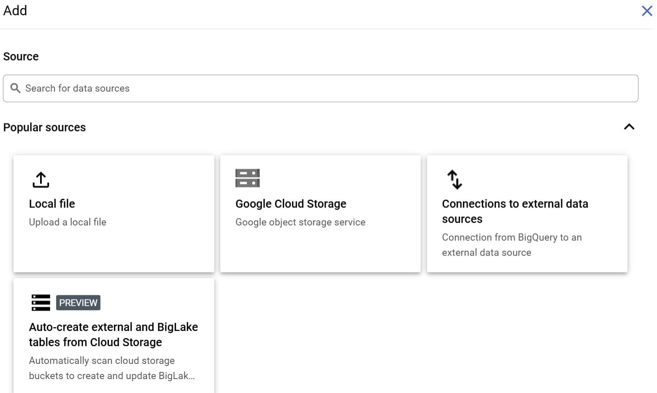The height and width of the screenshot is (393, 657).
Task: Click the upload arrow icon for Local file
Action: point(41,180)
